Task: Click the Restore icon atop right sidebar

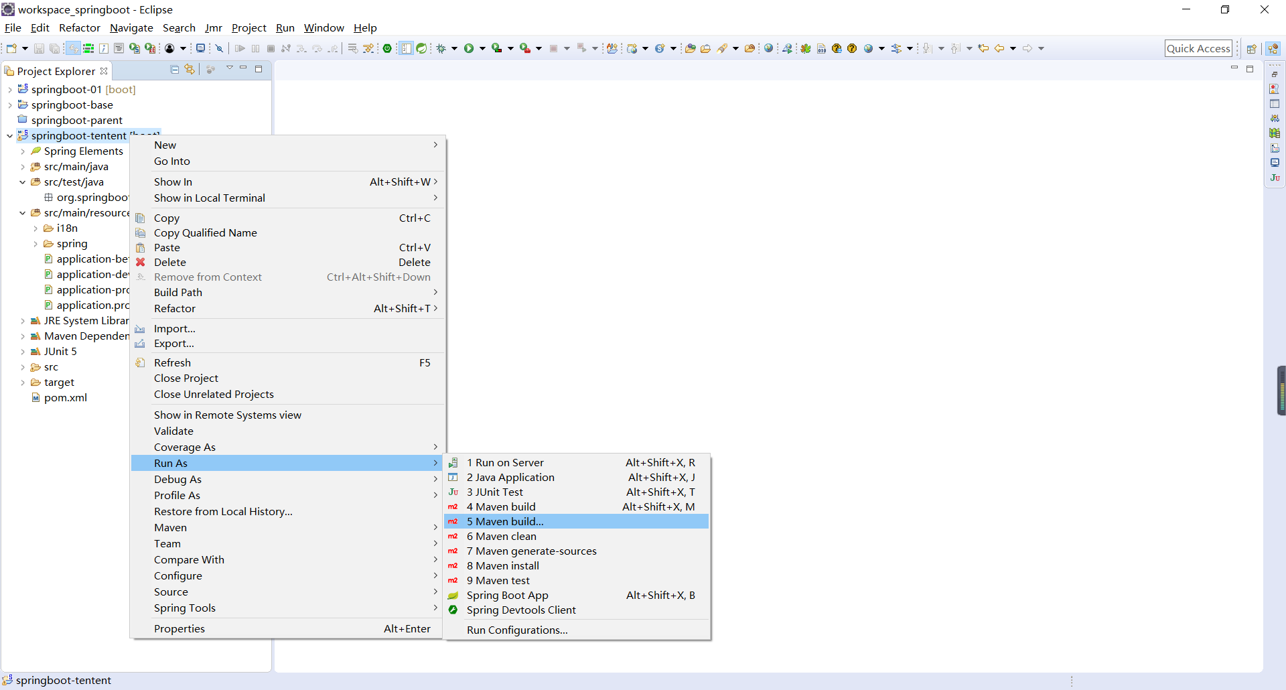Action: pyautogui.click(x=1275, y=74)
